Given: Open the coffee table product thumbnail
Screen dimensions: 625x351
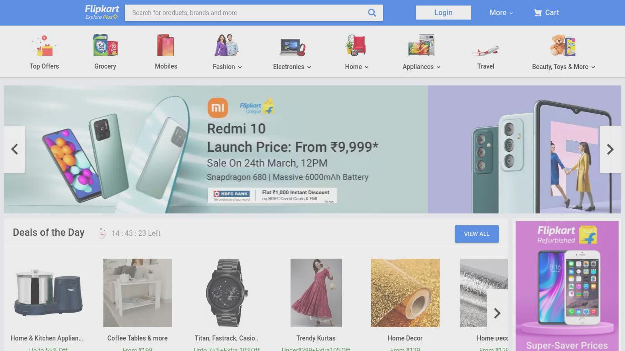Looking at the screenshot, I should 138,293.
